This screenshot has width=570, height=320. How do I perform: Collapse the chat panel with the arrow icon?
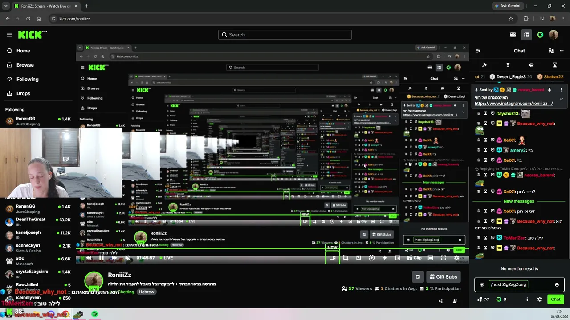click(478, 51)
